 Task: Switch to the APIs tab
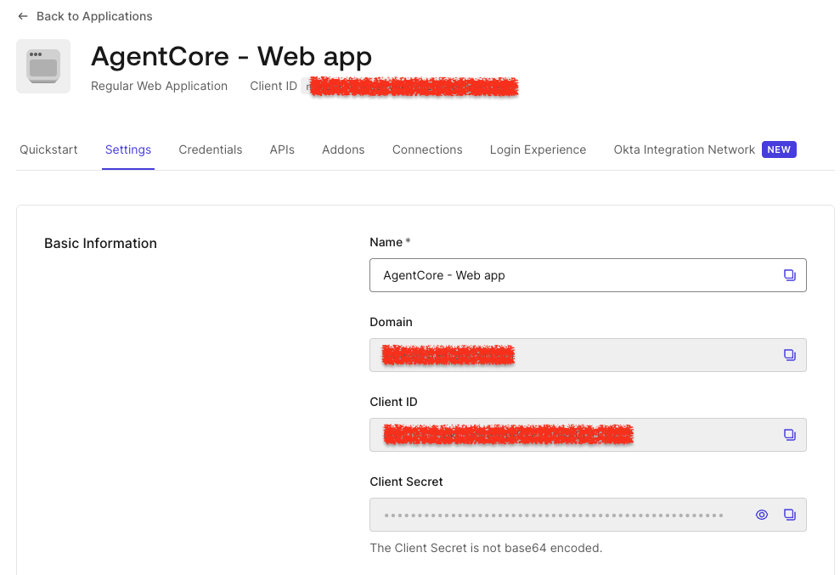click(x=282, y=149)
